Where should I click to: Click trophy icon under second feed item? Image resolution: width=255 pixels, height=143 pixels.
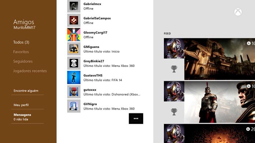(174, 112)
